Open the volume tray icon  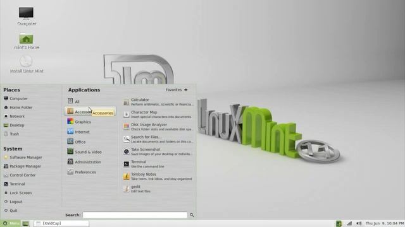[359, 223]
